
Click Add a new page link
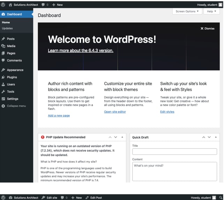coord(59,115)
